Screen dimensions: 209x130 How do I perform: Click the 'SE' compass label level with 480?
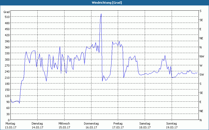tap(201, 20)
